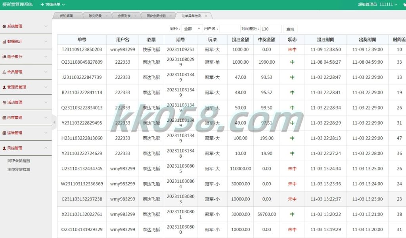Image resolution: width=406 pixels, height=238 pixels.
Task: Click the list icon beside 电子银行
Action: click(x=4, y=57)
